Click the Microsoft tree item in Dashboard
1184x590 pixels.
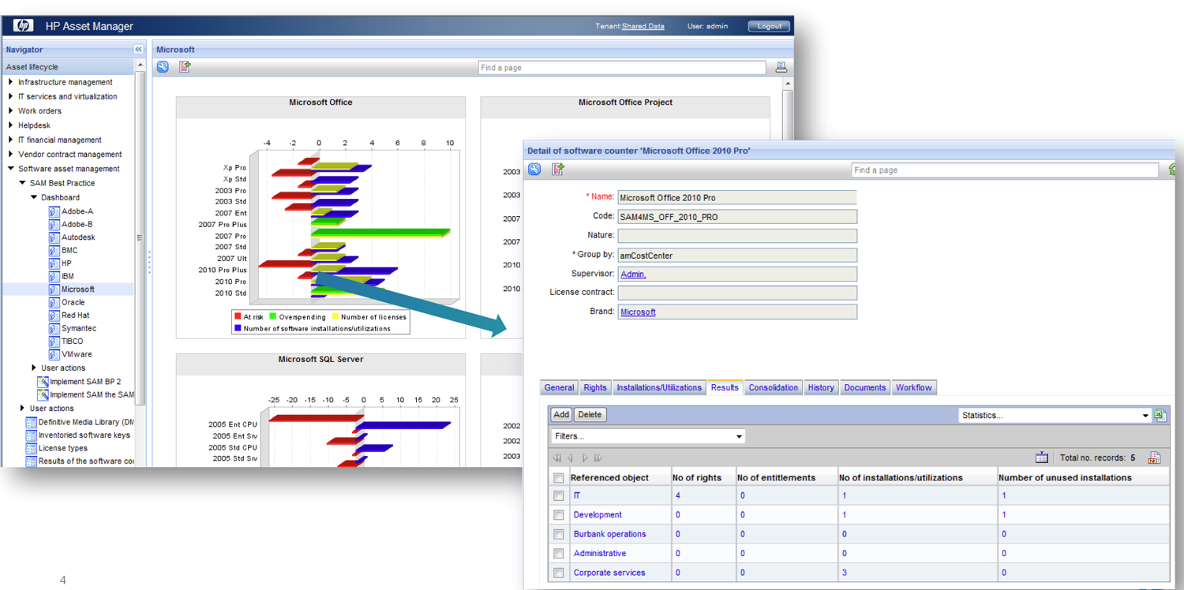coord(78,289)
